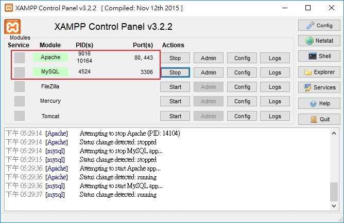Open Netstat with the globe icon

[x=319, y=41]
